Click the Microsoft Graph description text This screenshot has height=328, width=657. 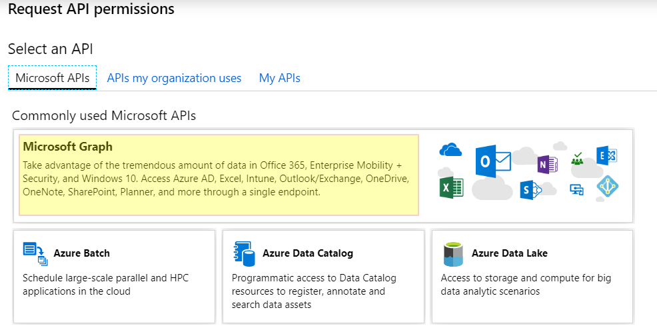click(215, 179)
